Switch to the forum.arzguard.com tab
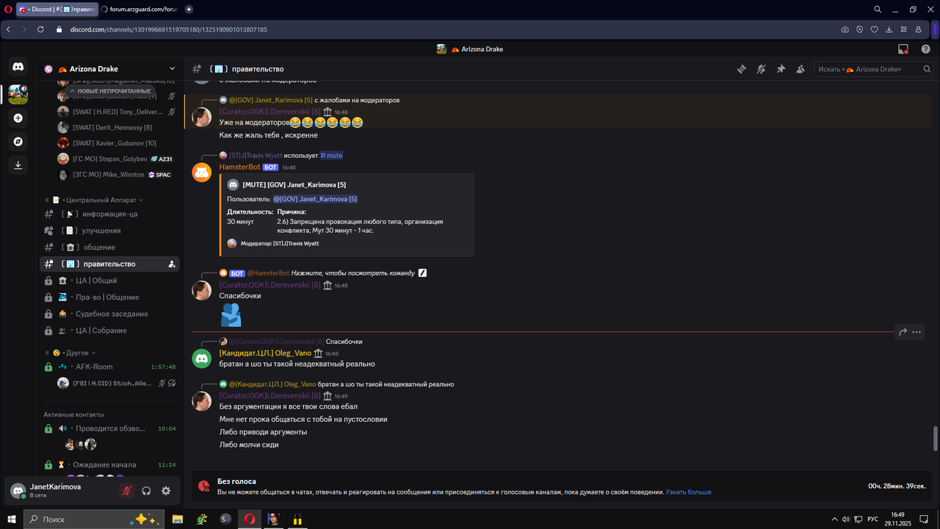This screenshot has height=529, width=940. coord(140,10)
